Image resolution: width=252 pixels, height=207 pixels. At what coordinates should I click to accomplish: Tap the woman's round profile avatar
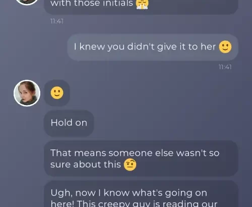(x=27, y=93)
